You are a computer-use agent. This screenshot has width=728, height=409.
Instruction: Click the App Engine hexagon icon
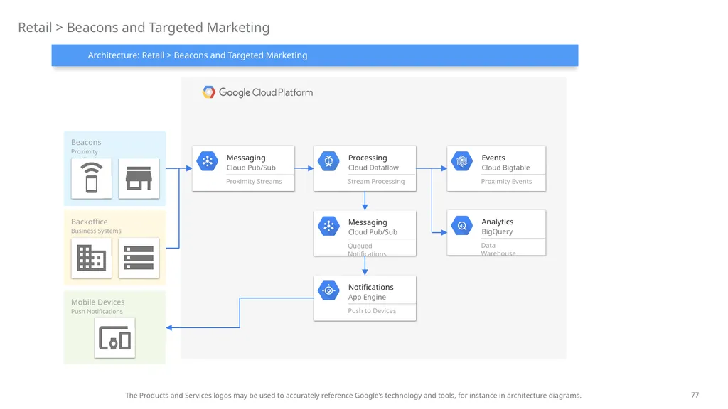(328, 290)
